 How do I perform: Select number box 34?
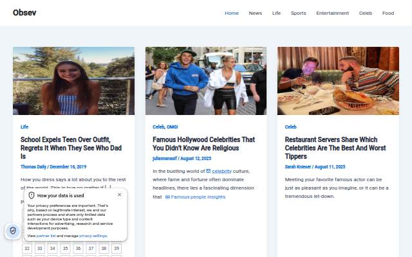53,249
